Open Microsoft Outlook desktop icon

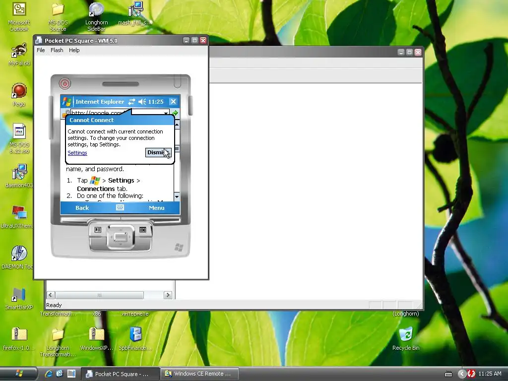pyautogui.click(x=19, y=16)
